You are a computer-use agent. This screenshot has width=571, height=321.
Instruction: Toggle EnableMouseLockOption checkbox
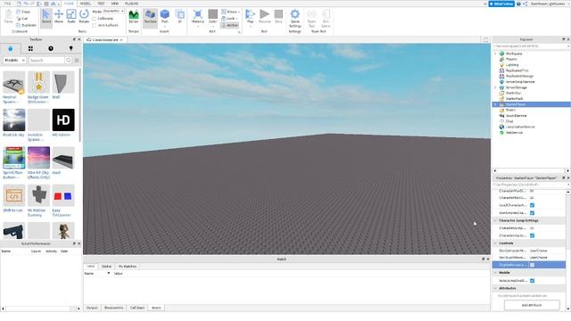[x=532, y=265]
